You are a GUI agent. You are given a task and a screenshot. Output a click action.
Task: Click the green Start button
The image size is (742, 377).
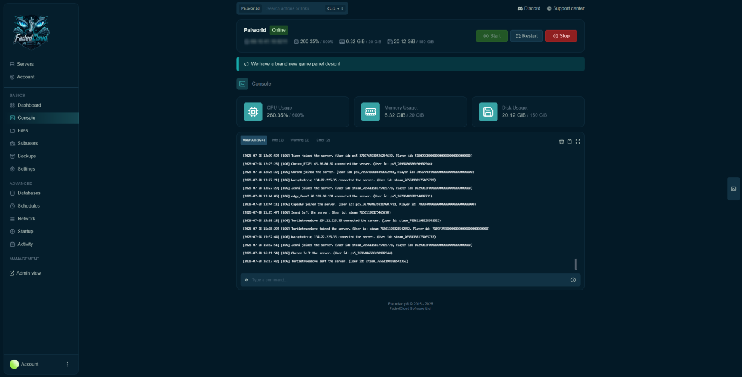[492, 36]
